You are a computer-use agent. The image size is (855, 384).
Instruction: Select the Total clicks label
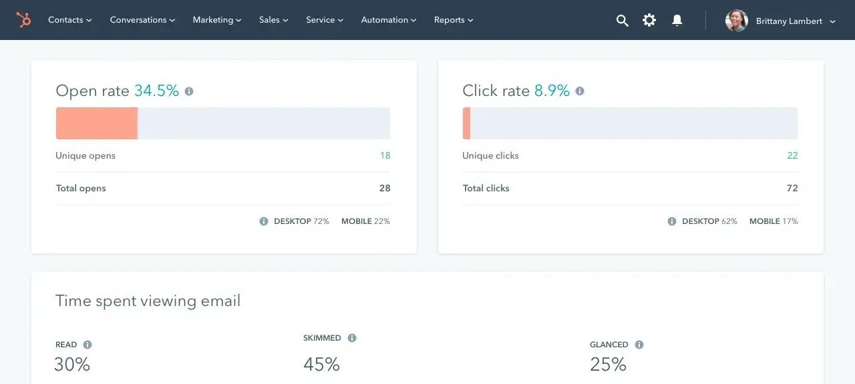point(486,189)
